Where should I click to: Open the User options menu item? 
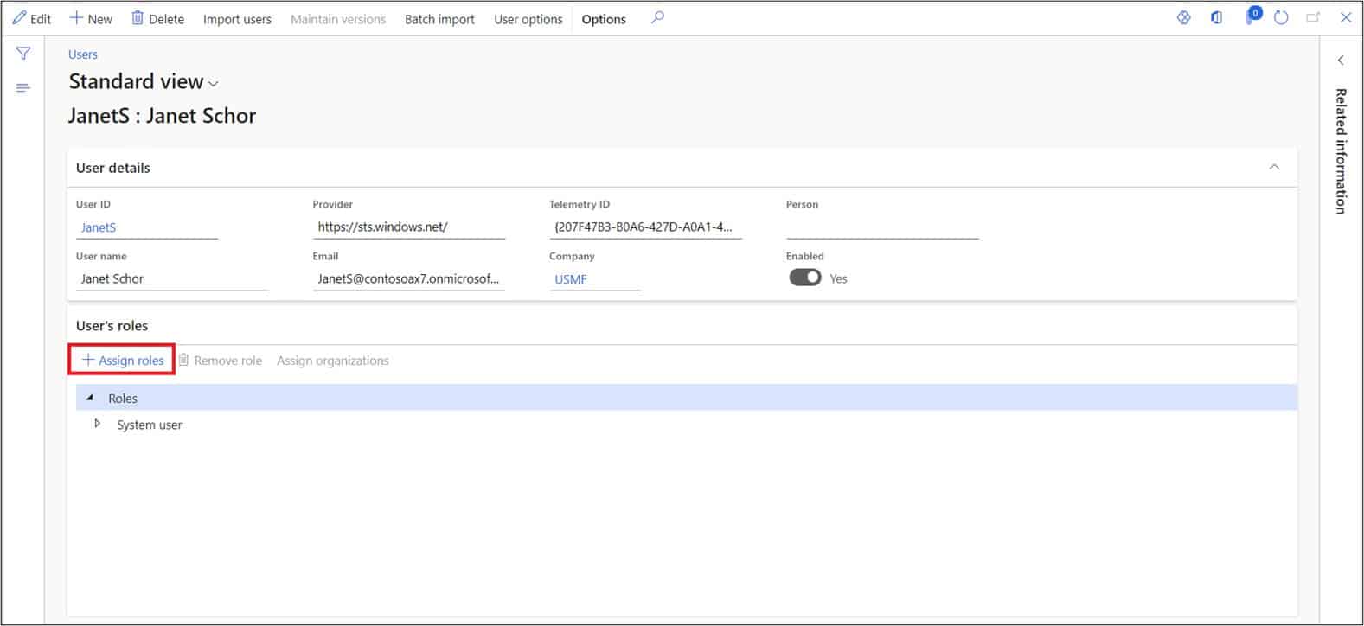pyautogui.click(x=528, y=19)
